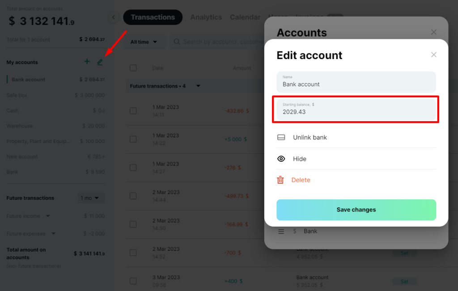Click the drag handle beside Bank
This screenshot has height=291, width=458.
click(281, 232)
